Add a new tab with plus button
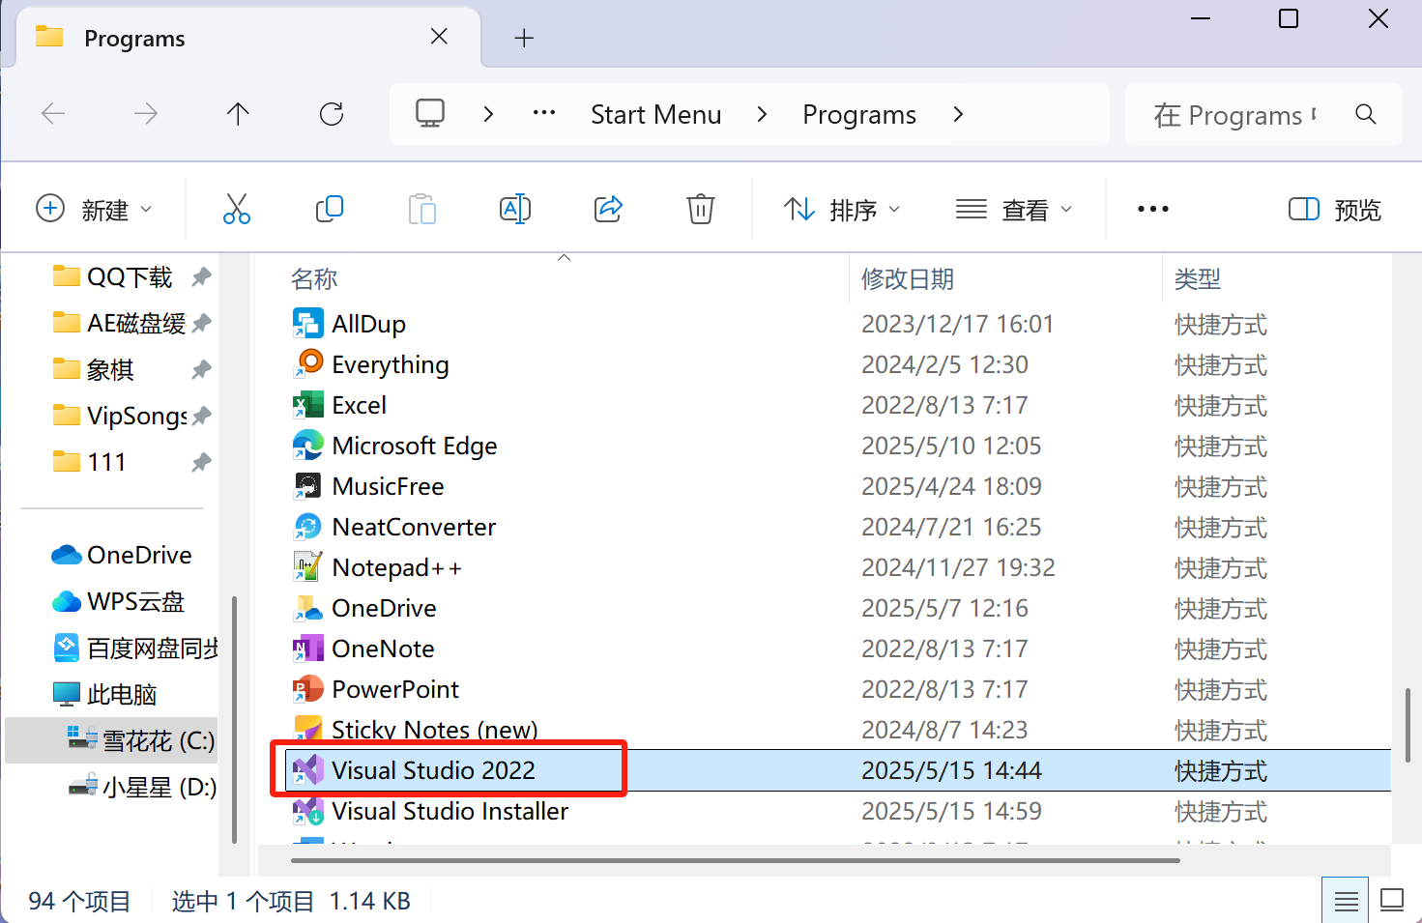The height and width of the screenshot is (923, 1422). [x=524, y=38]
